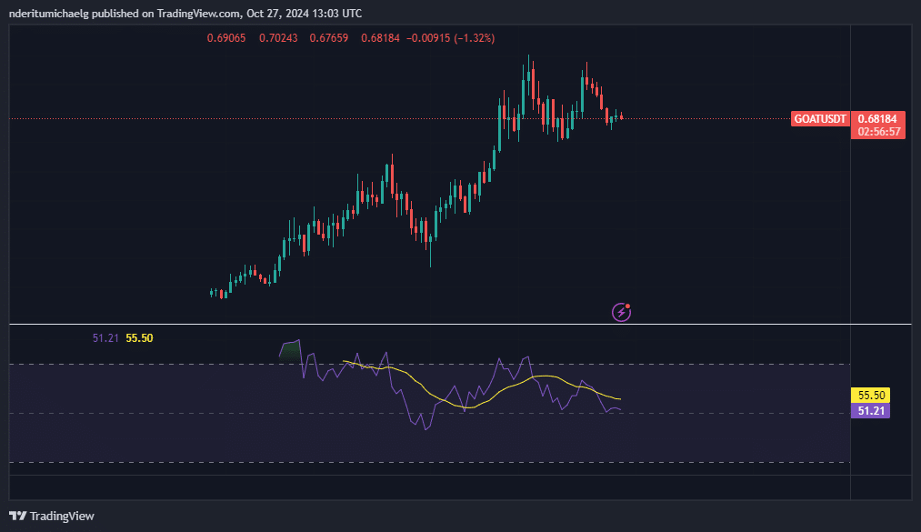The image size is (921, 532).
Task: Click the yellow 55.50 indicator legend value
Action: (139, 338)
